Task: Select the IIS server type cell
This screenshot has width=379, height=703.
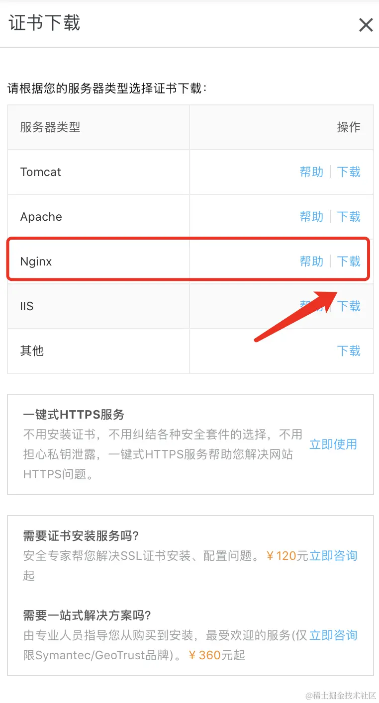Action: [x=98, y=306]
